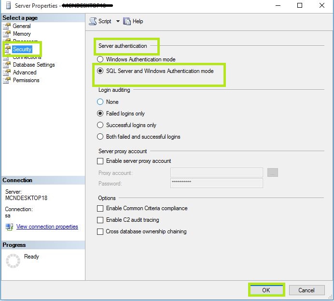Image resolution: width=334 pixels, height=301 pixels.
Task: Click the Memory page icon
Action: [x=7, y=34]
